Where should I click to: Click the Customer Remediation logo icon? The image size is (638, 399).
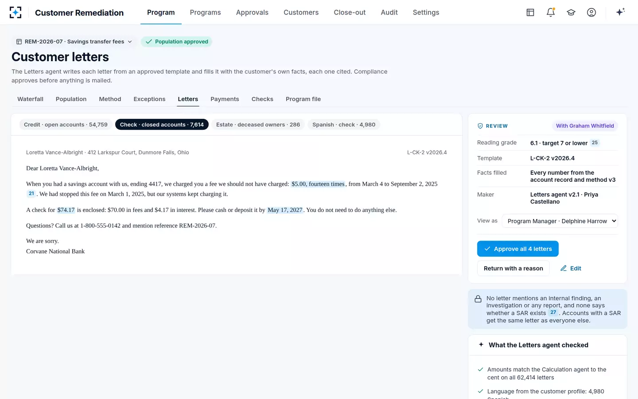point(16,12)
